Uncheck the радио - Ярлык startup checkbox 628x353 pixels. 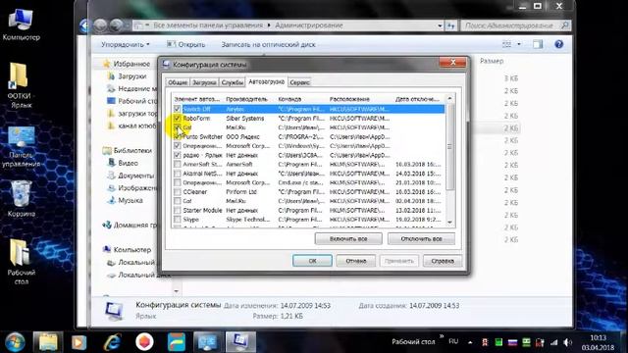point(177,155)
